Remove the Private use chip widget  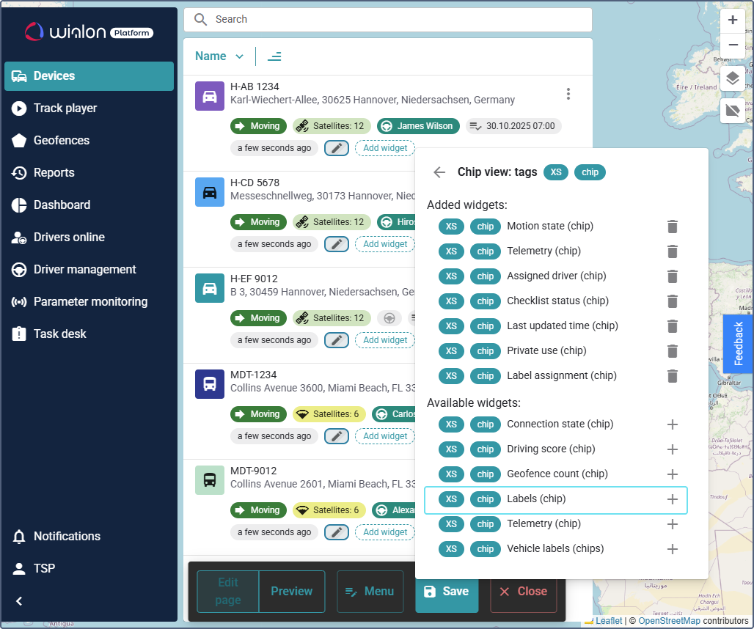coord(672,351)
